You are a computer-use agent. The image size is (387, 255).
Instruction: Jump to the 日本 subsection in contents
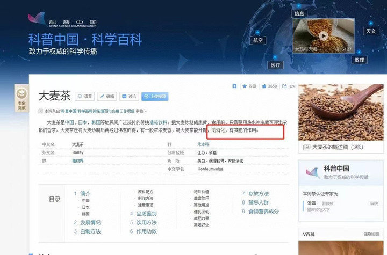pyautogui.click(x=85, y=207)
